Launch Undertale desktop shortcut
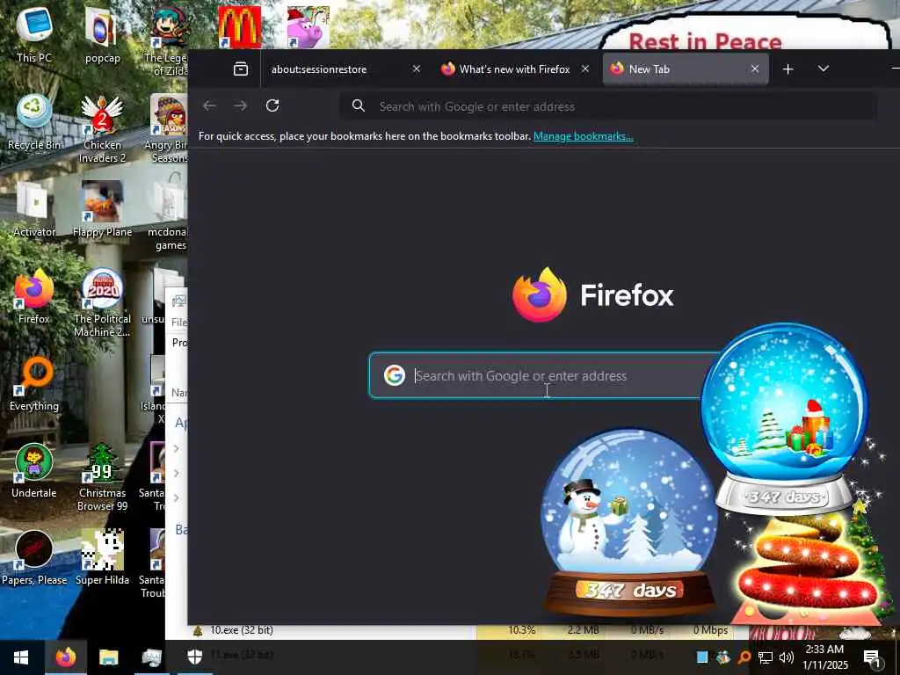Image resolution: width=900 pixels, height=675 pixels. point(34,471)
